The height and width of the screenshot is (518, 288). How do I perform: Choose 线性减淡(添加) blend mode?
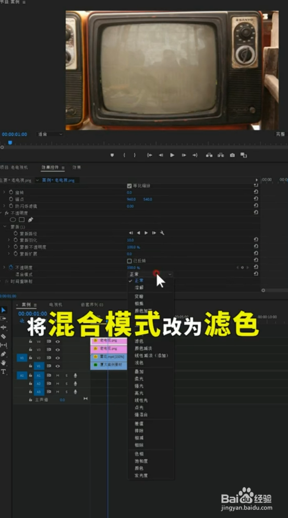point(151,355)
